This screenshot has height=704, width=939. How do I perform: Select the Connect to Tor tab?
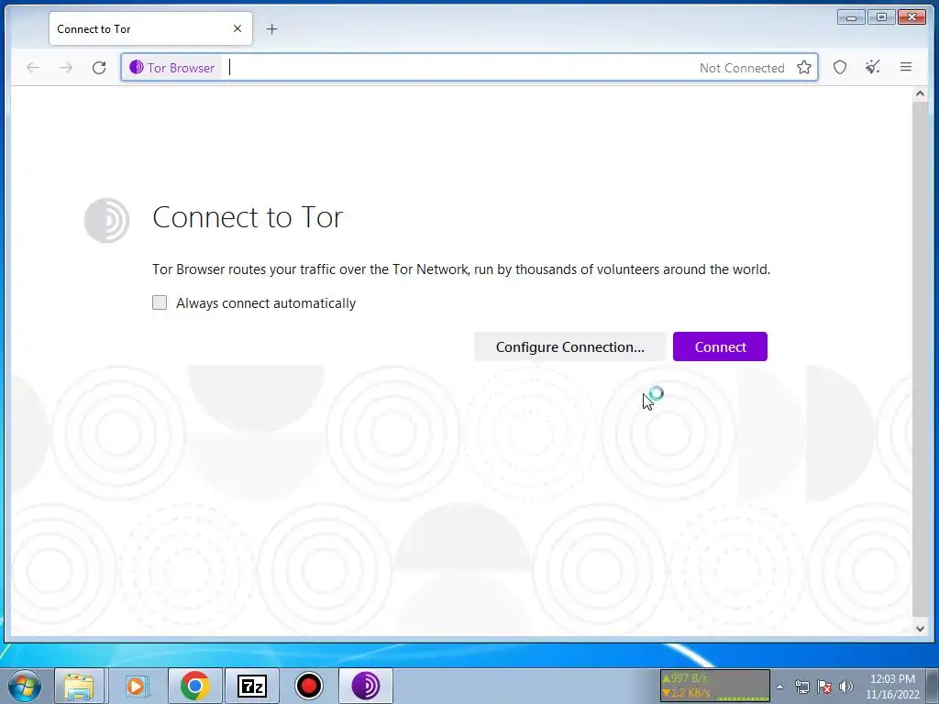pyautogui.click(x=150, y=28)
